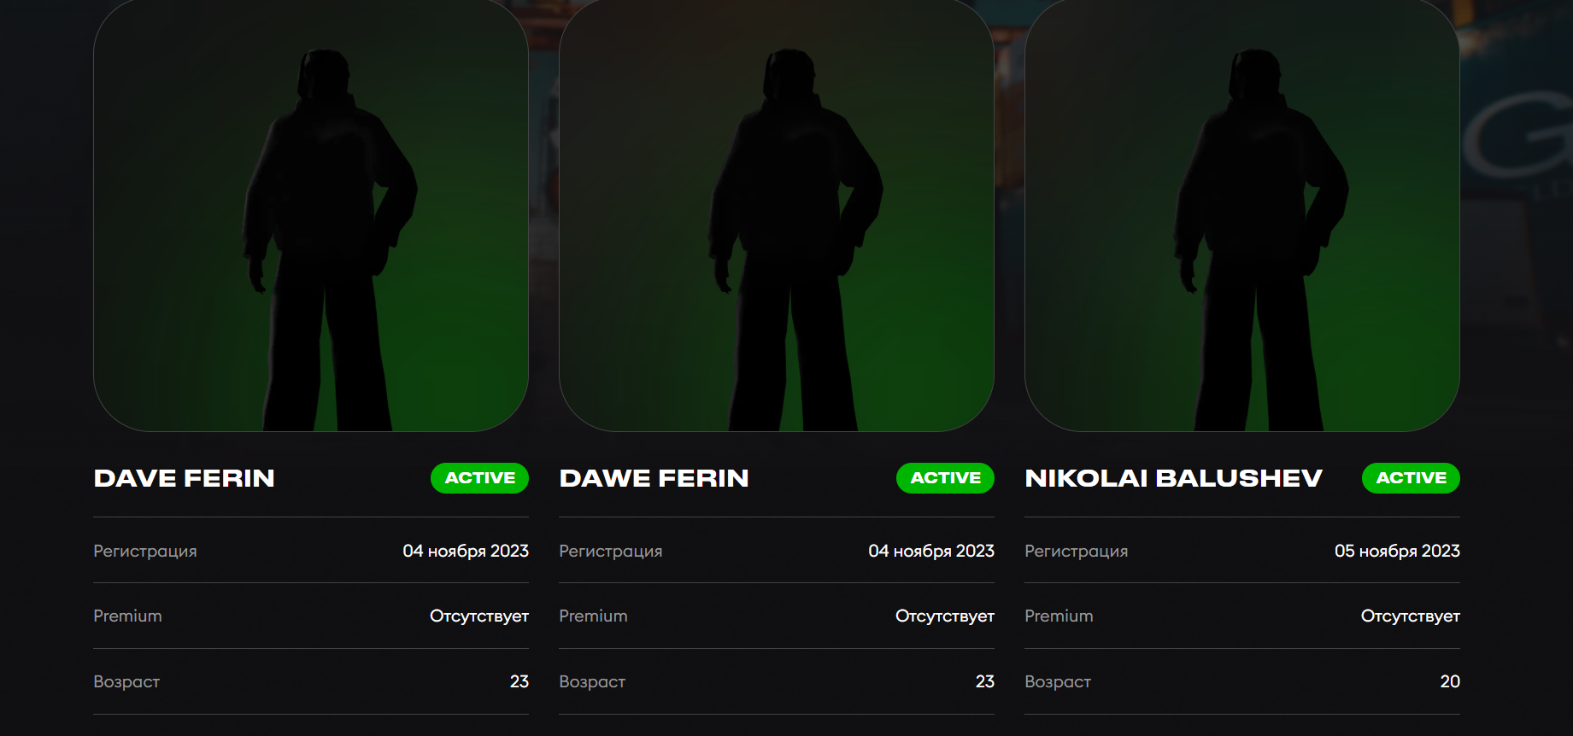The height and width of the screenshot is (736, 1573).
Task: Select Dave Ferin's registration date 04 ноября 2023
Action: 466,551
